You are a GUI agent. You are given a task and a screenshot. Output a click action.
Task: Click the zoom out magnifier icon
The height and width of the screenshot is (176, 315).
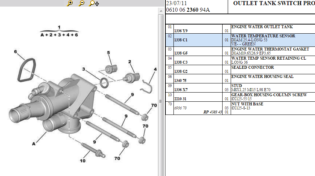pos(81,3)
